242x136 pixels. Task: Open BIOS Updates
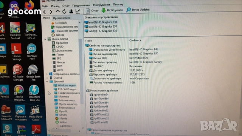pos(112,10)
